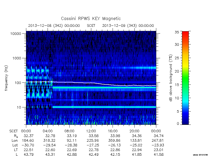208x156 pixels.
Task: Click the 'SCET' row header below the plot
Action: pyautogui.click(x=14, y=131)
